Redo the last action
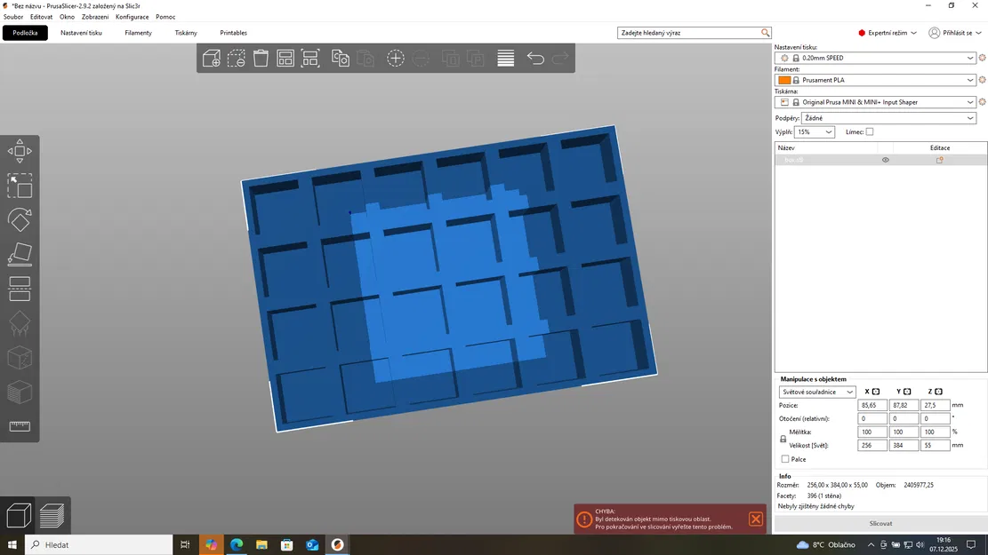Screen dimensions: 988x555 pyautogui.click(x=560, y=58)
